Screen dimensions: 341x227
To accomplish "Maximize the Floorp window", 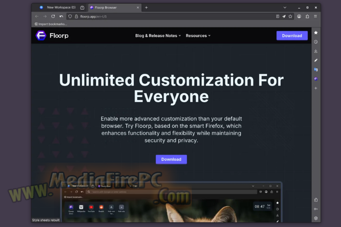I will (307, 8).
